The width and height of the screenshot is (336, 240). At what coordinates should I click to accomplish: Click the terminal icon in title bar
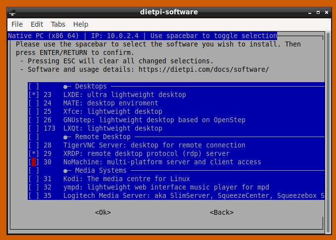coord(12,12)
